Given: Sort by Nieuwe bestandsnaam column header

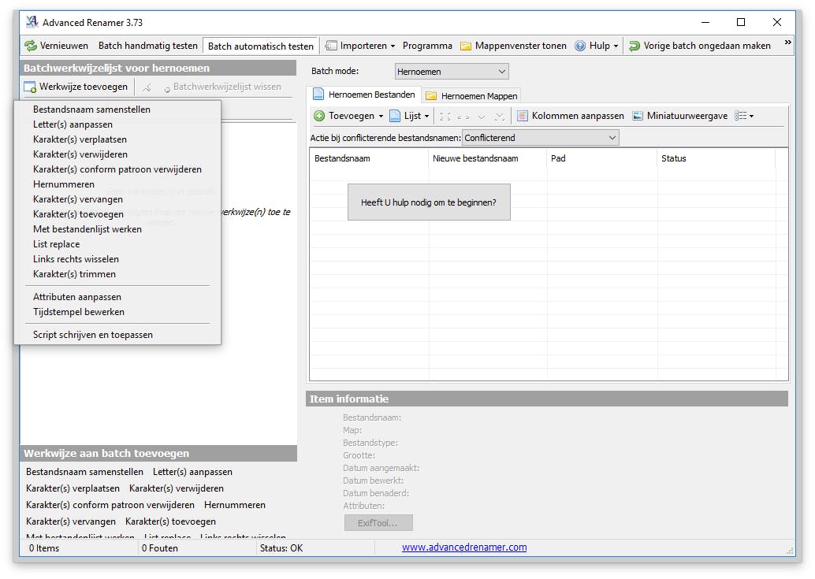Looking at the screenshot, I should click(x=488, y=159).
